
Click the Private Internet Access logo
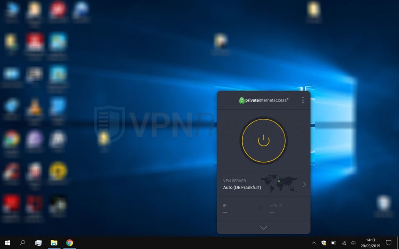(x=263, y=100)
